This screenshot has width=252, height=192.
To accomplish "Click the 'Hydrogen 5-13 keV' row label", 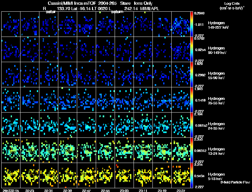I will [216, 177].
